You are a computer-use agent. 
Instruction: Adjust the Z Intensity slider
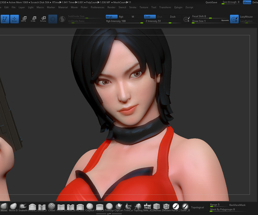[154, 21]
